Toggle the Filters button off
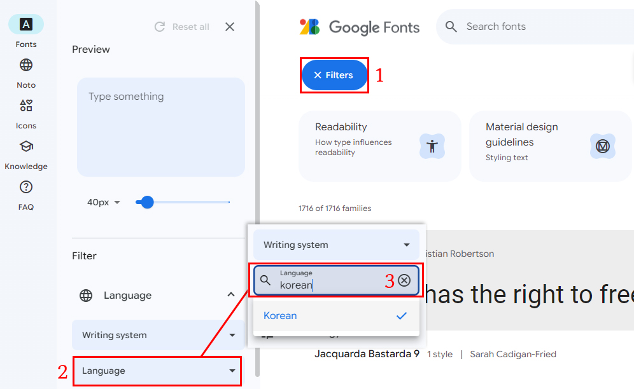The width and height of the screenshot is (634, 389). point(335,75)
